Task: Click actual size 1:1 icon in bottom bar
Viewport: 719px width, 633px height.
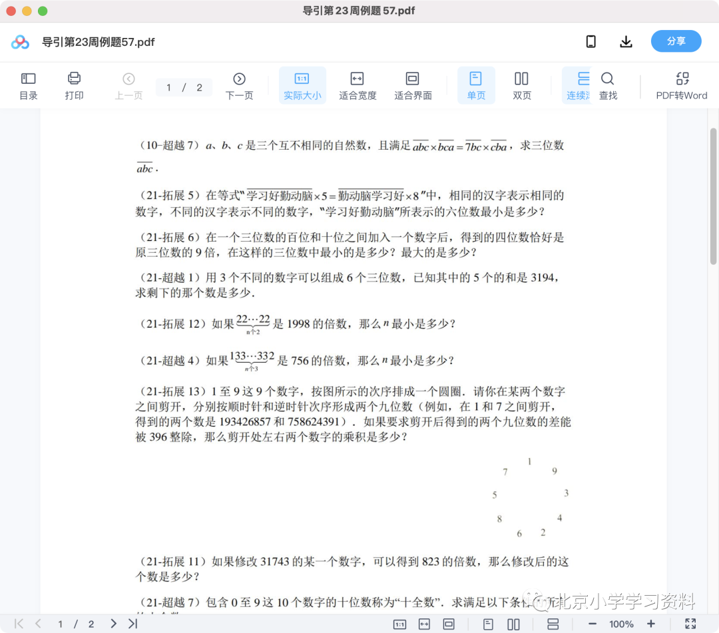Action: tap(399, 624)
